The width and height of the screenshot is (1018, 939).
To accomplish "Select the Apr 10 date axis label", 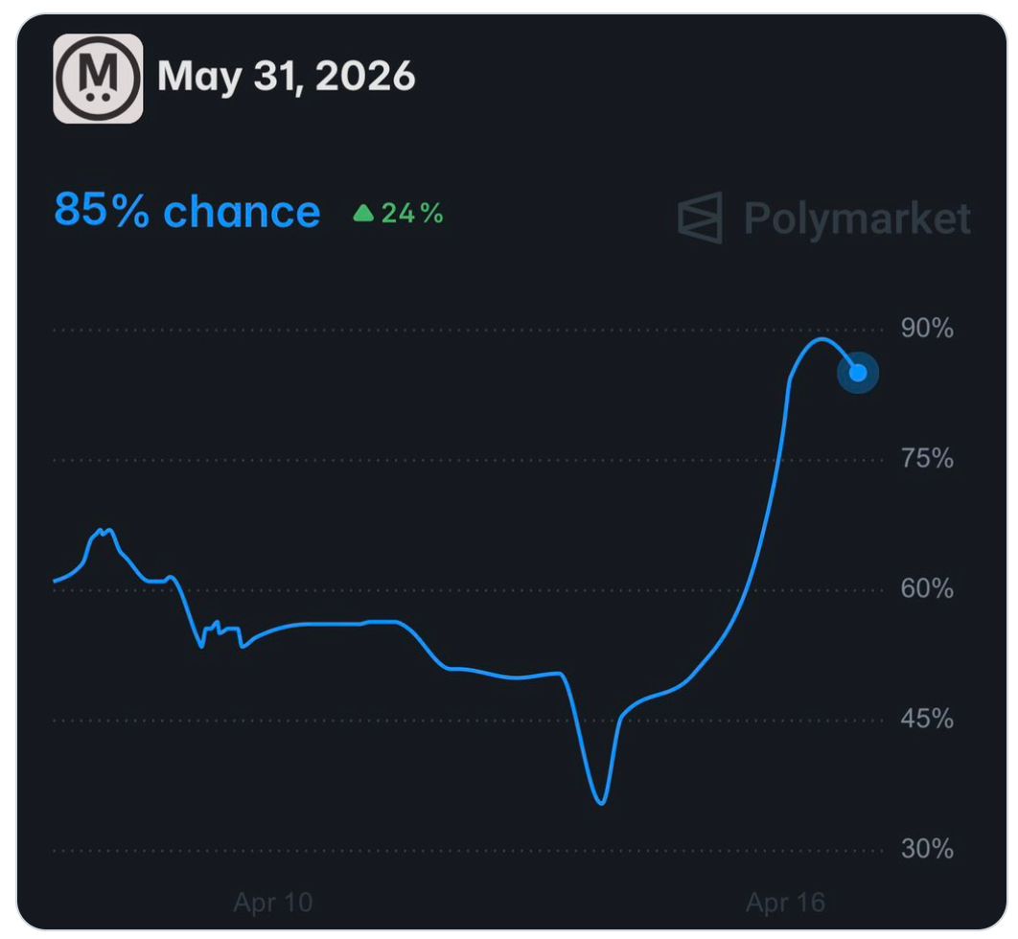I will pos(272,902).
